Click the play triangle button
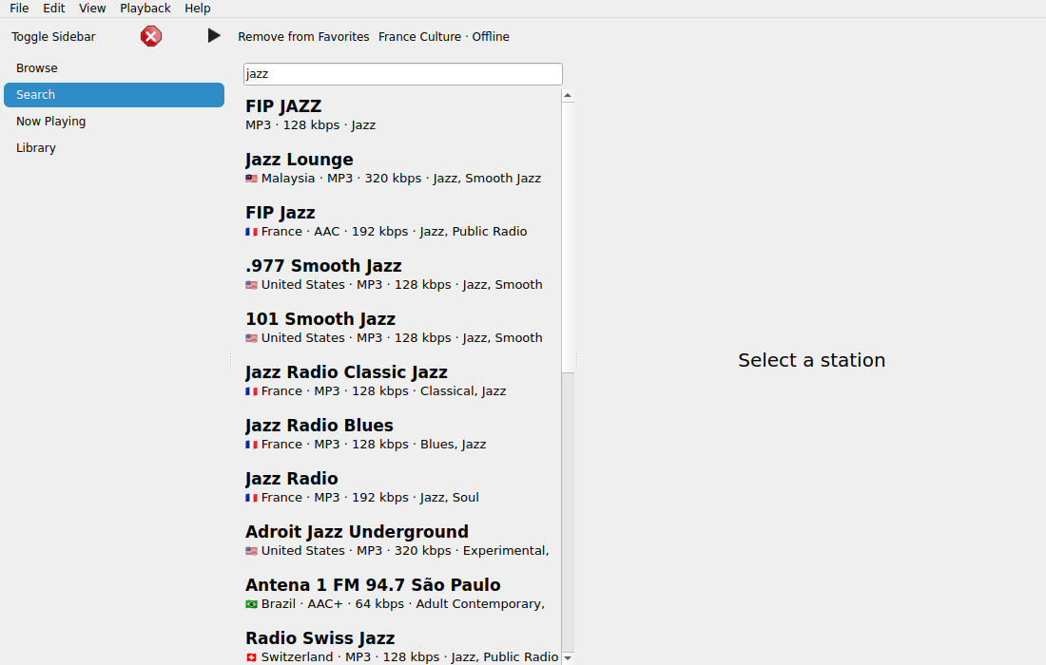 (x=214, y=36)
